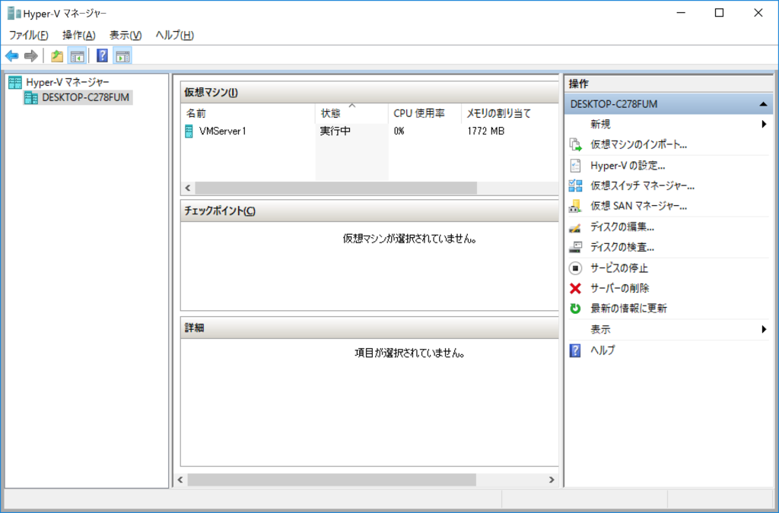Sort by CPU 使用率 column header
Screen dimensions: 779x513
pos(424,113)
